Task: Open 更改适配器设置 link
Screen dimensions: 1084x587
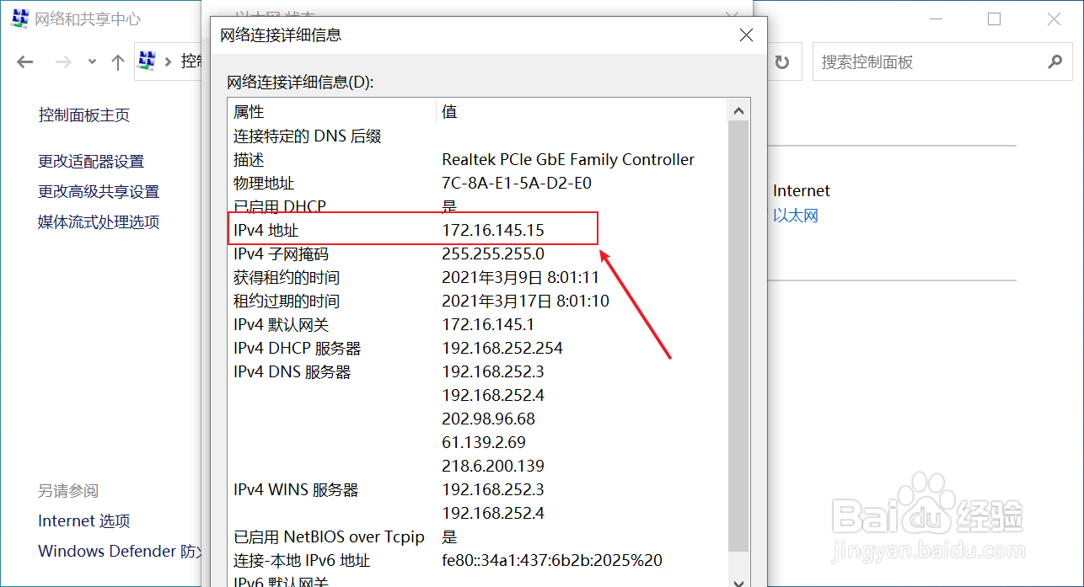Action: coord(91,161)
